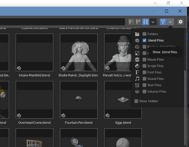Select the gray sphere model thumbnail

pos(123,138)
